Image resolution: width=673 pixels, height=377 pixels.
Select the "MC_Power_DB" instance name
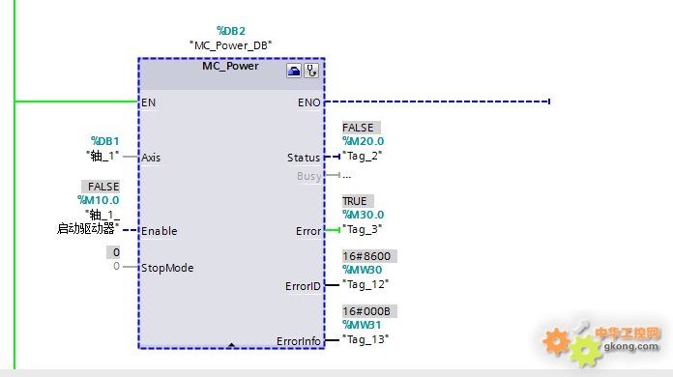[x=230, y=45]
